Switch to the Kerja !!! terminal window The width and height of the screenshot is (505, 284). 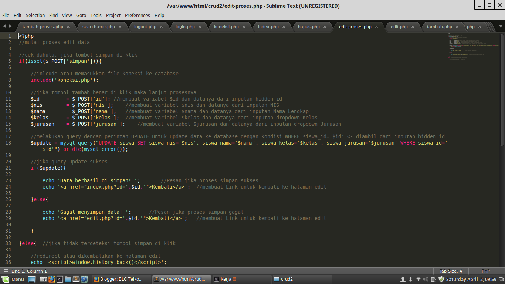(x=242, y=279)
